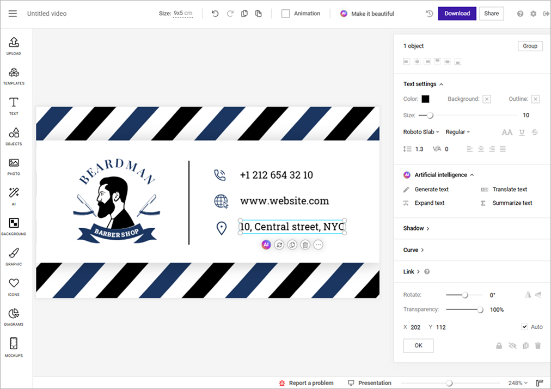551x389 pixels.
Task: Open the Templates sidebar section
Action: [x=14, y=76]
